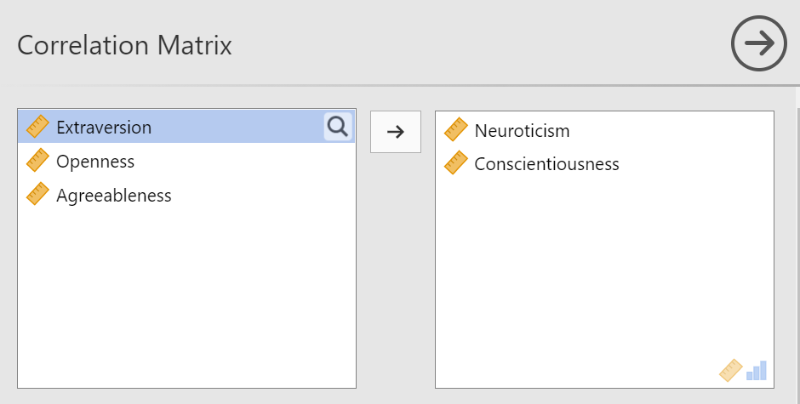Click the faded ordinal bar chart icon
The width and height of the screenshot is (800, 404).
point(756,371)
